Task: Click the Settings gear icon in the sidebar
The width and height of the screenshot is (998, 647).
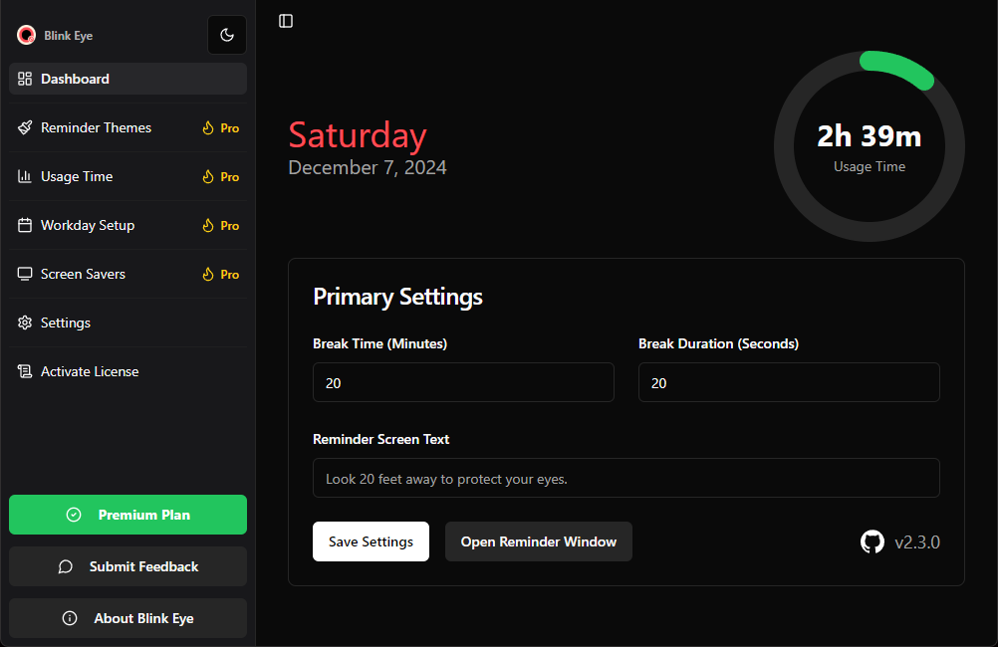Action: click(25, 323)
